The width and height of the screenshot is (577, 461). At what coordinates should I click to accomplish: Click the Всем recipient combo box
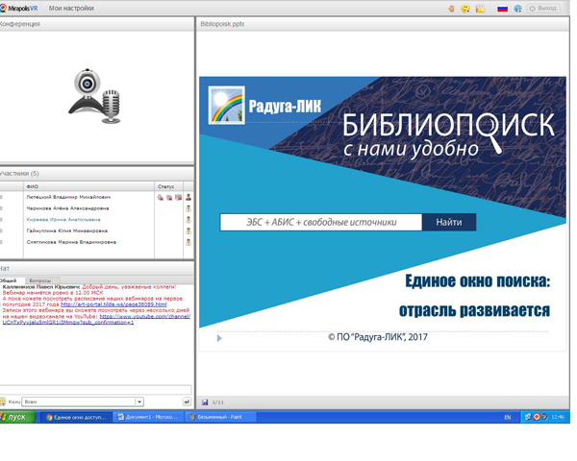coord(83,401)
